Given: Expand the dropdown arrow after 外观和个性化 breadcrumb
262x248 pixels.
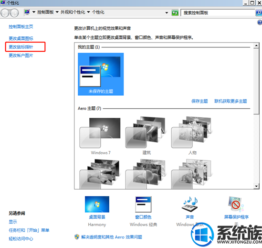Looking at the screenshot, I should tap(89, 12).
